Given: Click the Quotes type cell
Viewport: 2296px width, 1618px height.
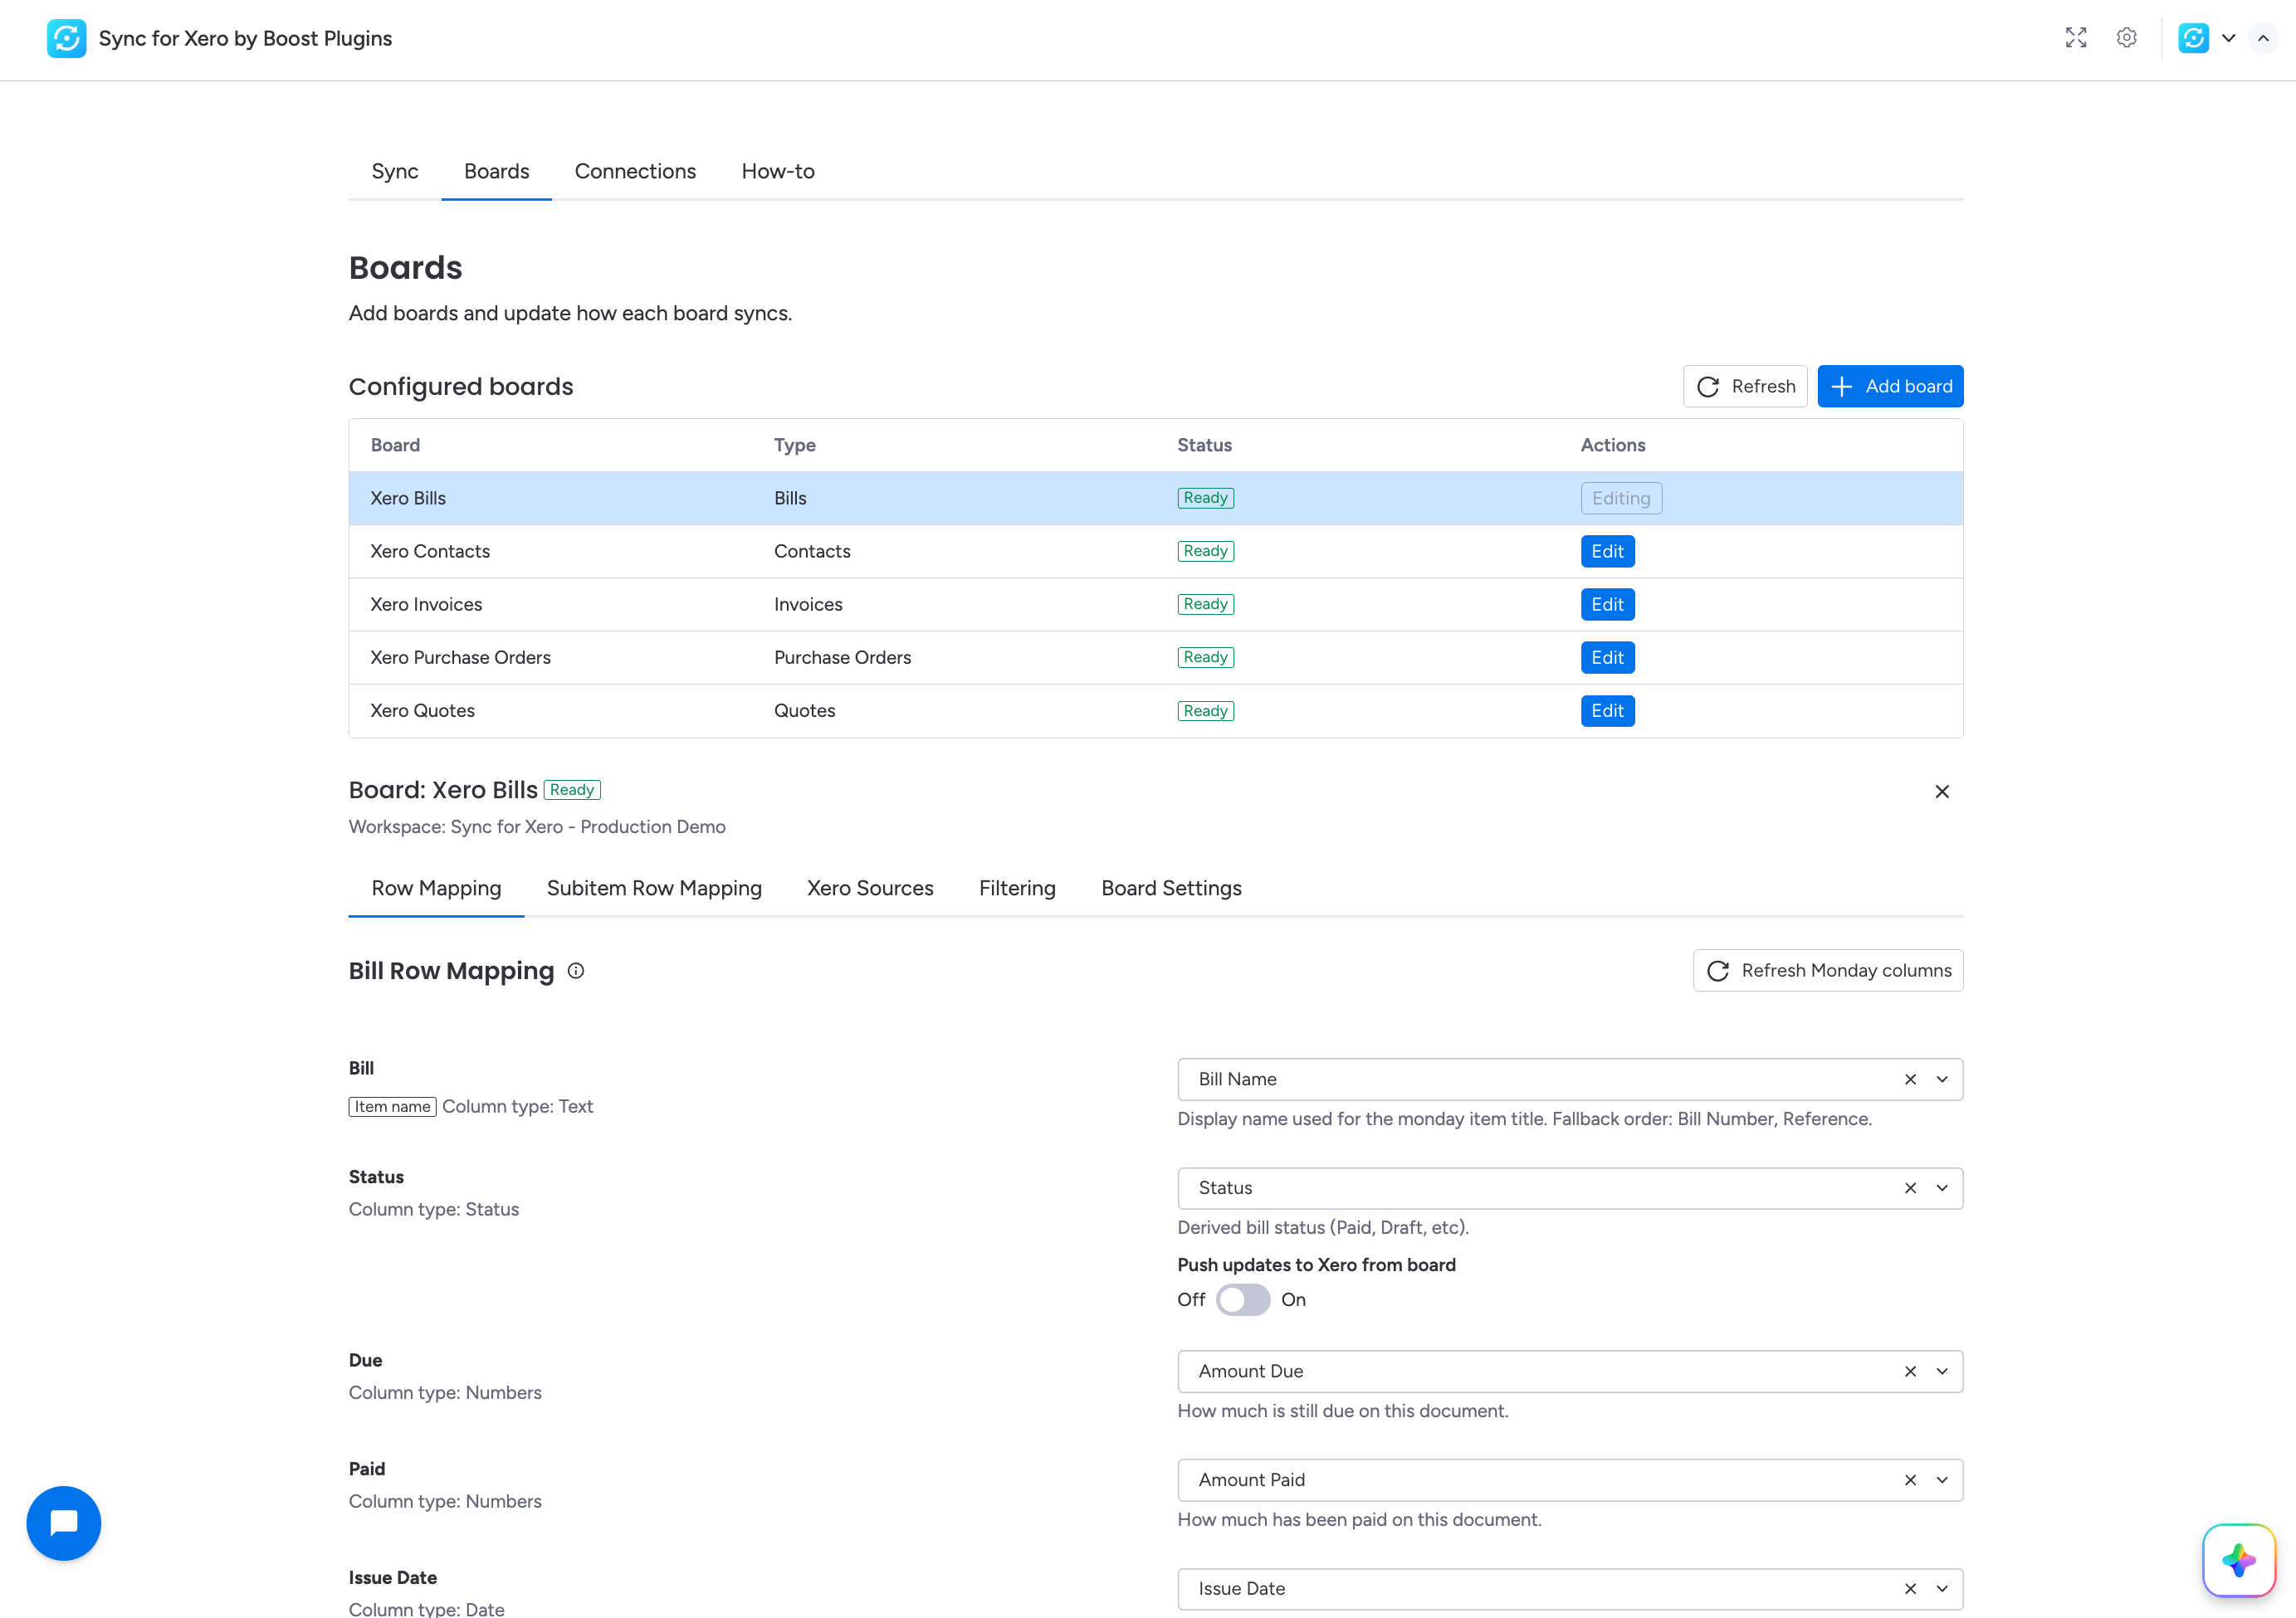Looking at the screenshot, I should click(804, 712).
